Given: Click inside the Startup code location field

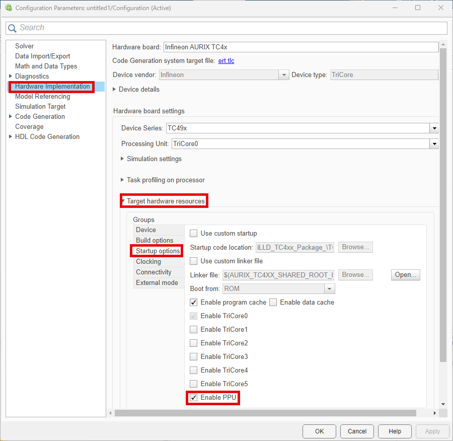Looking at the screenshot, I should (294, 247).
